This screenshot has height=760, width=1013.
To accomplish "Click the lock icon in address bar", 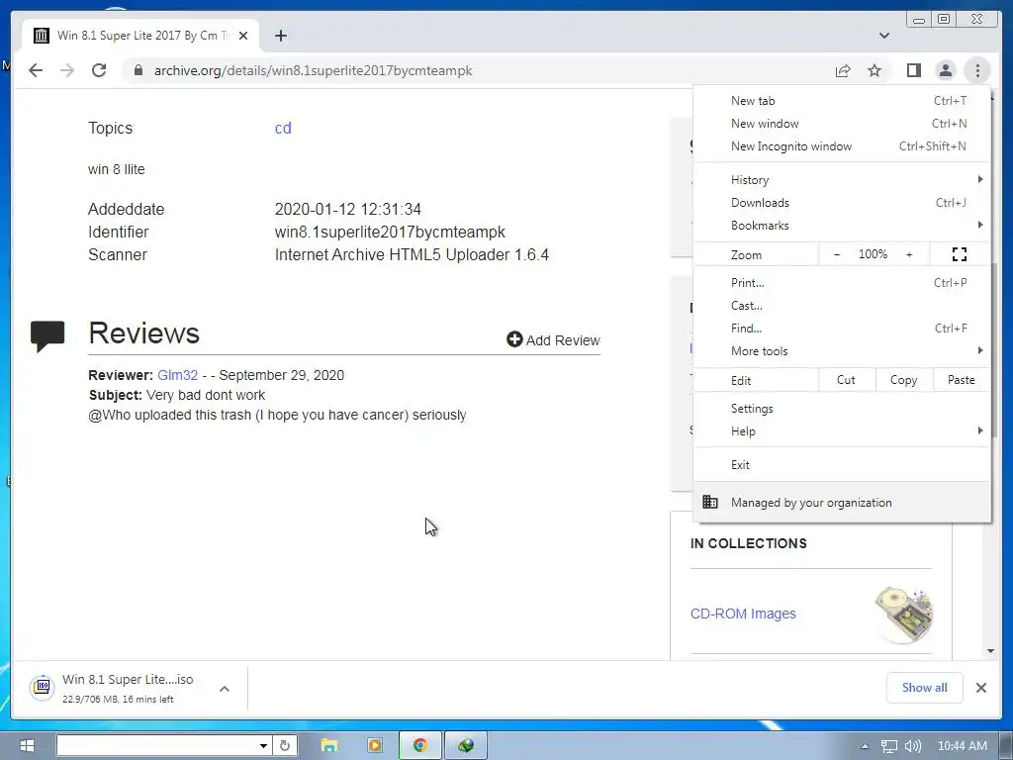I will coord(138,70).
